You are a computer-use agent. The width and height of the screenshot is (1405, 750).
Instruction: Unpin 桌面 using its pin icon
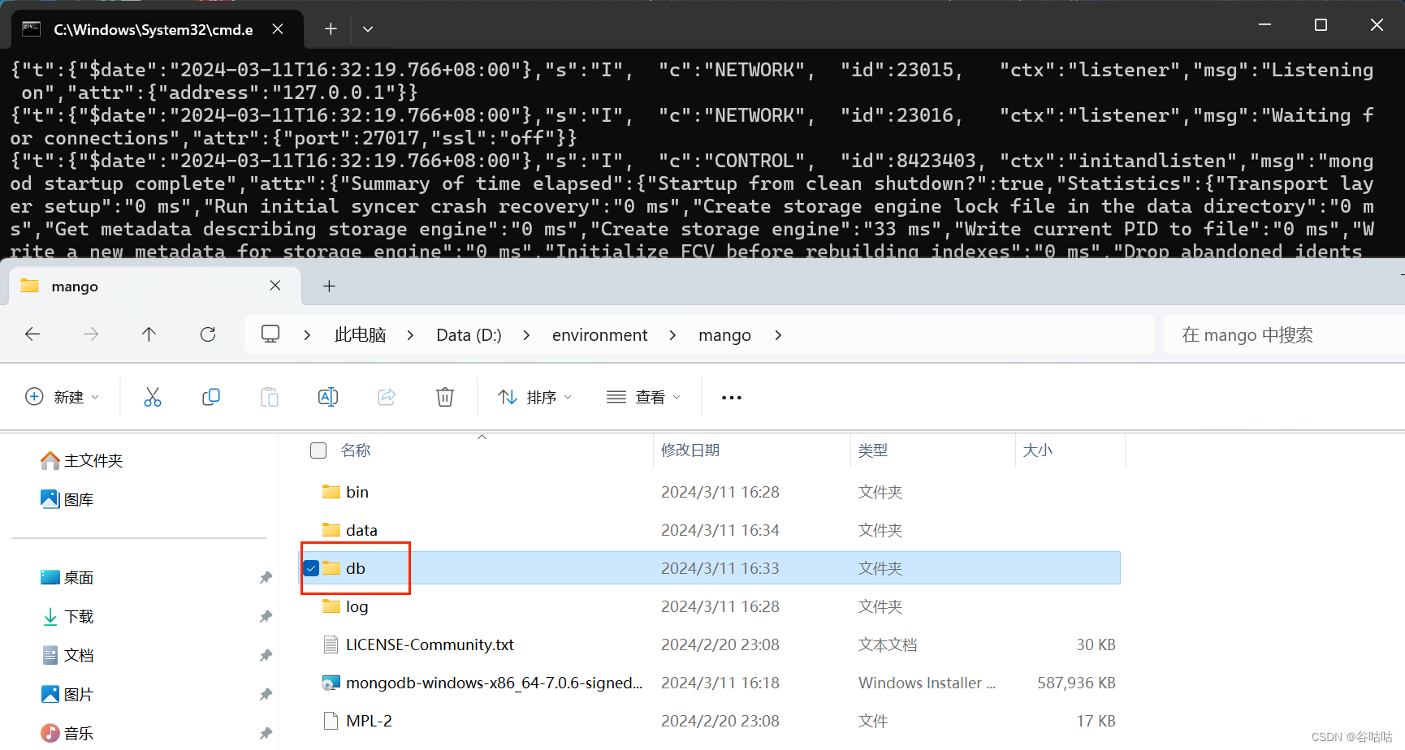click(266, 578)
